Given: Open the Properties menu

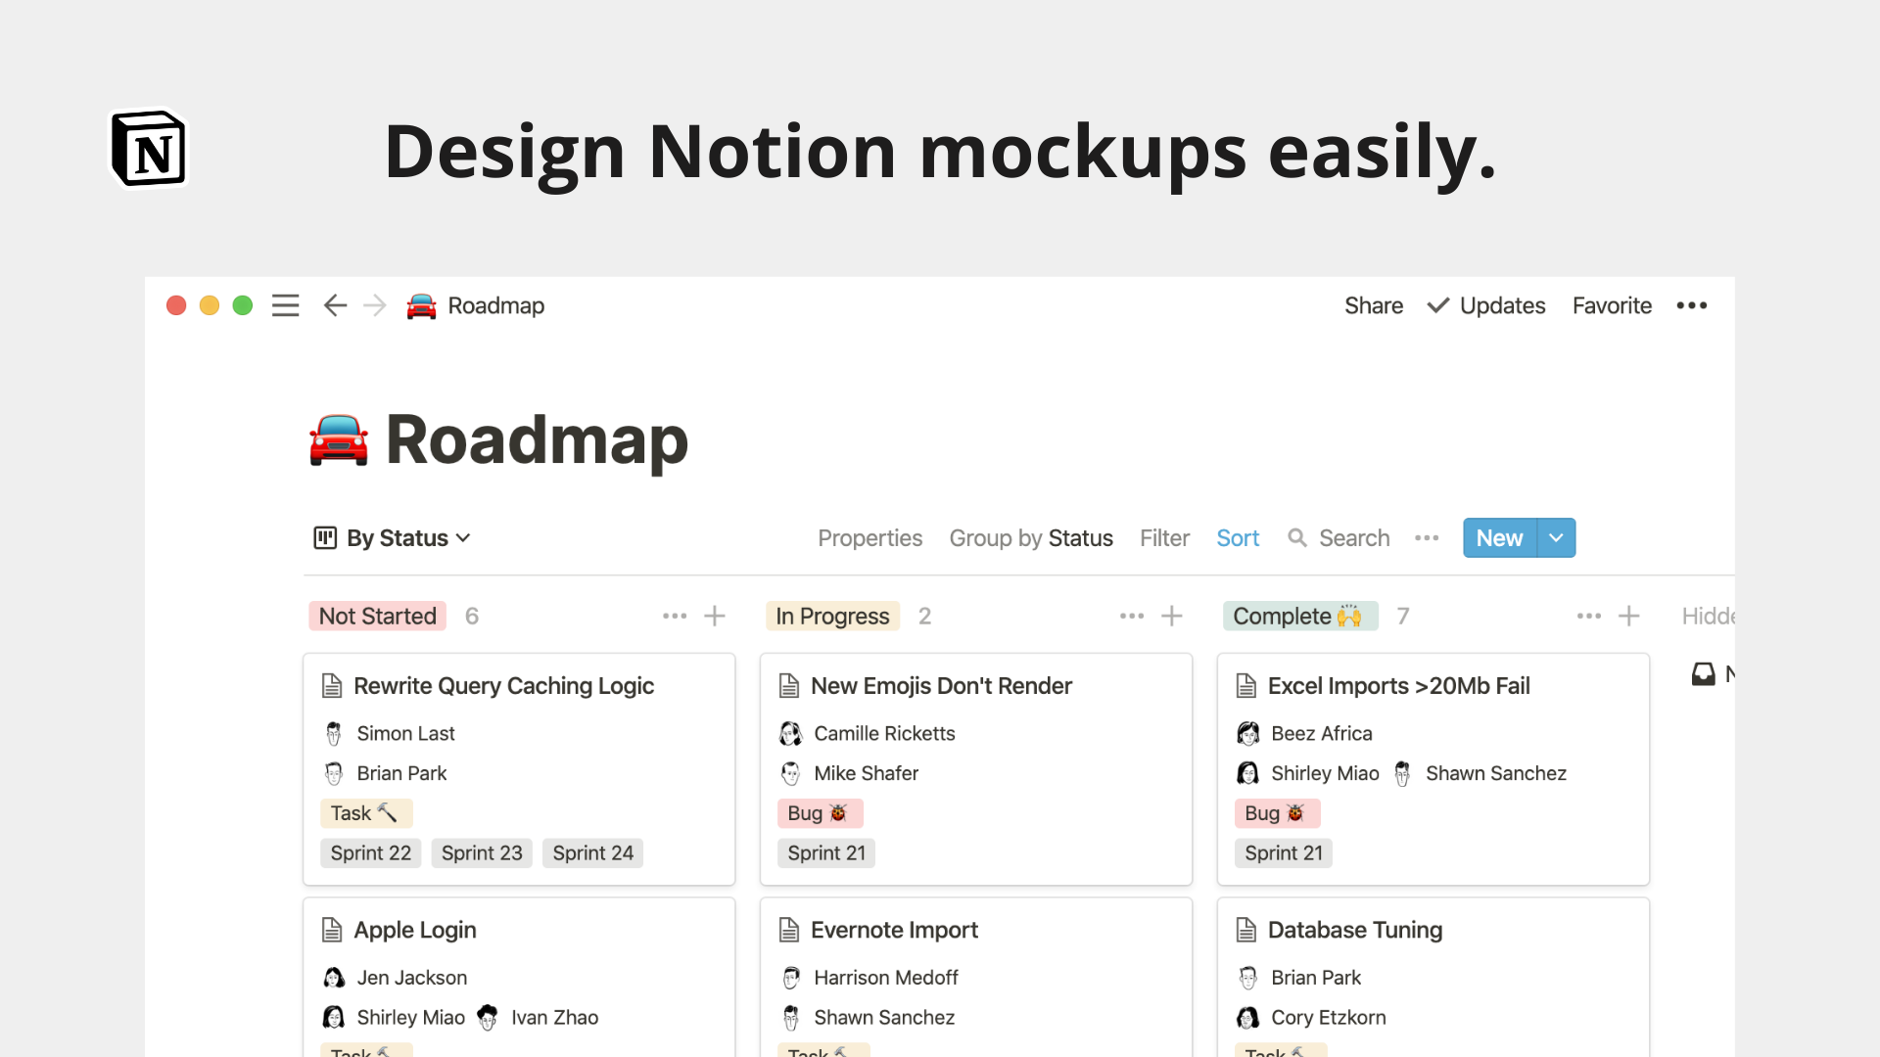Looking at the screenshot, I should click(869, 537).
